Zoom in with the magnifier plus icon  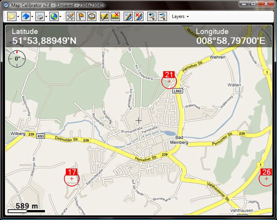pyautogui.click(x=151, y=16)
